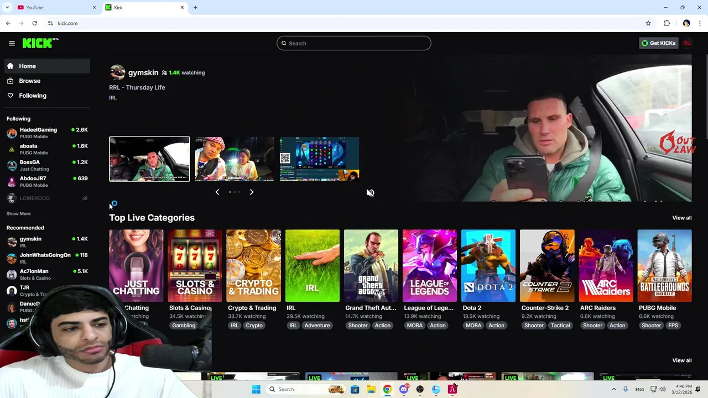Screen dimensions: 708x398
Task: Open the hamburger sidebar menu
Action: coord(12,43)
